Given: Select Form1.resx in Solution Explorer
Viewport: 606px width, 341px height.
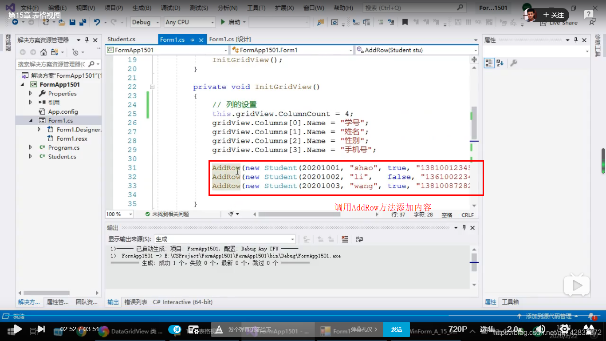Looking at the screenshot, I should 72,139.
